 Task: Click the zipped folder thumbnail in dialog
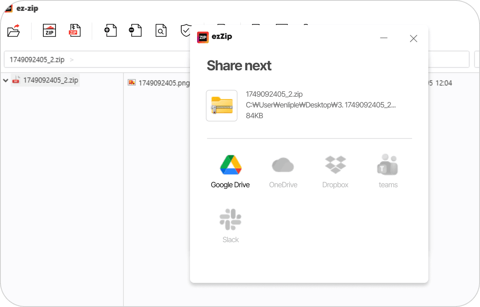pyautogui.click(x=222, y=106)
